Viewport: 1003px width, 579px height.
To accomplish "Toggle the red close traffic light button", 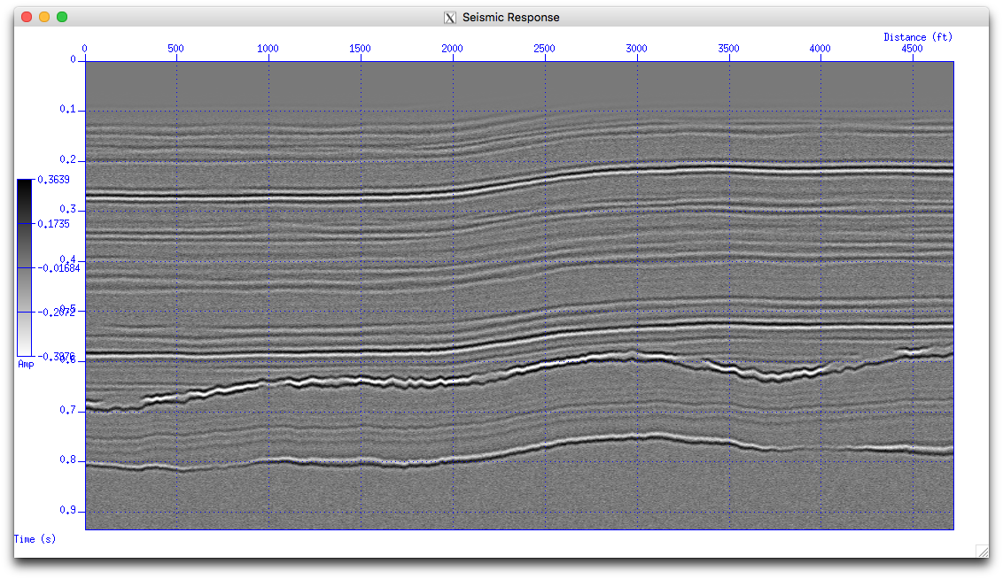I will pos(26,16).
